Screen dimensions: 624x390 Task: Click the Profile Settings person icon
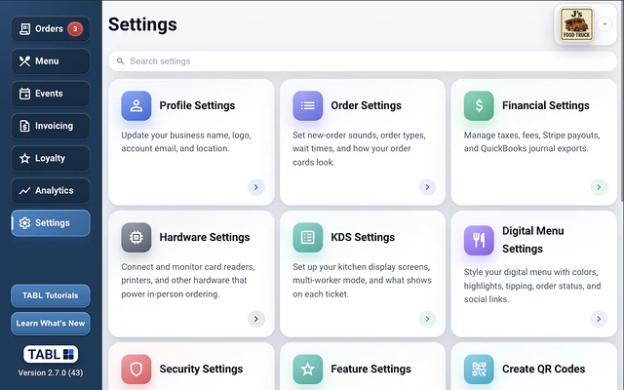click(x=136, y=106)
